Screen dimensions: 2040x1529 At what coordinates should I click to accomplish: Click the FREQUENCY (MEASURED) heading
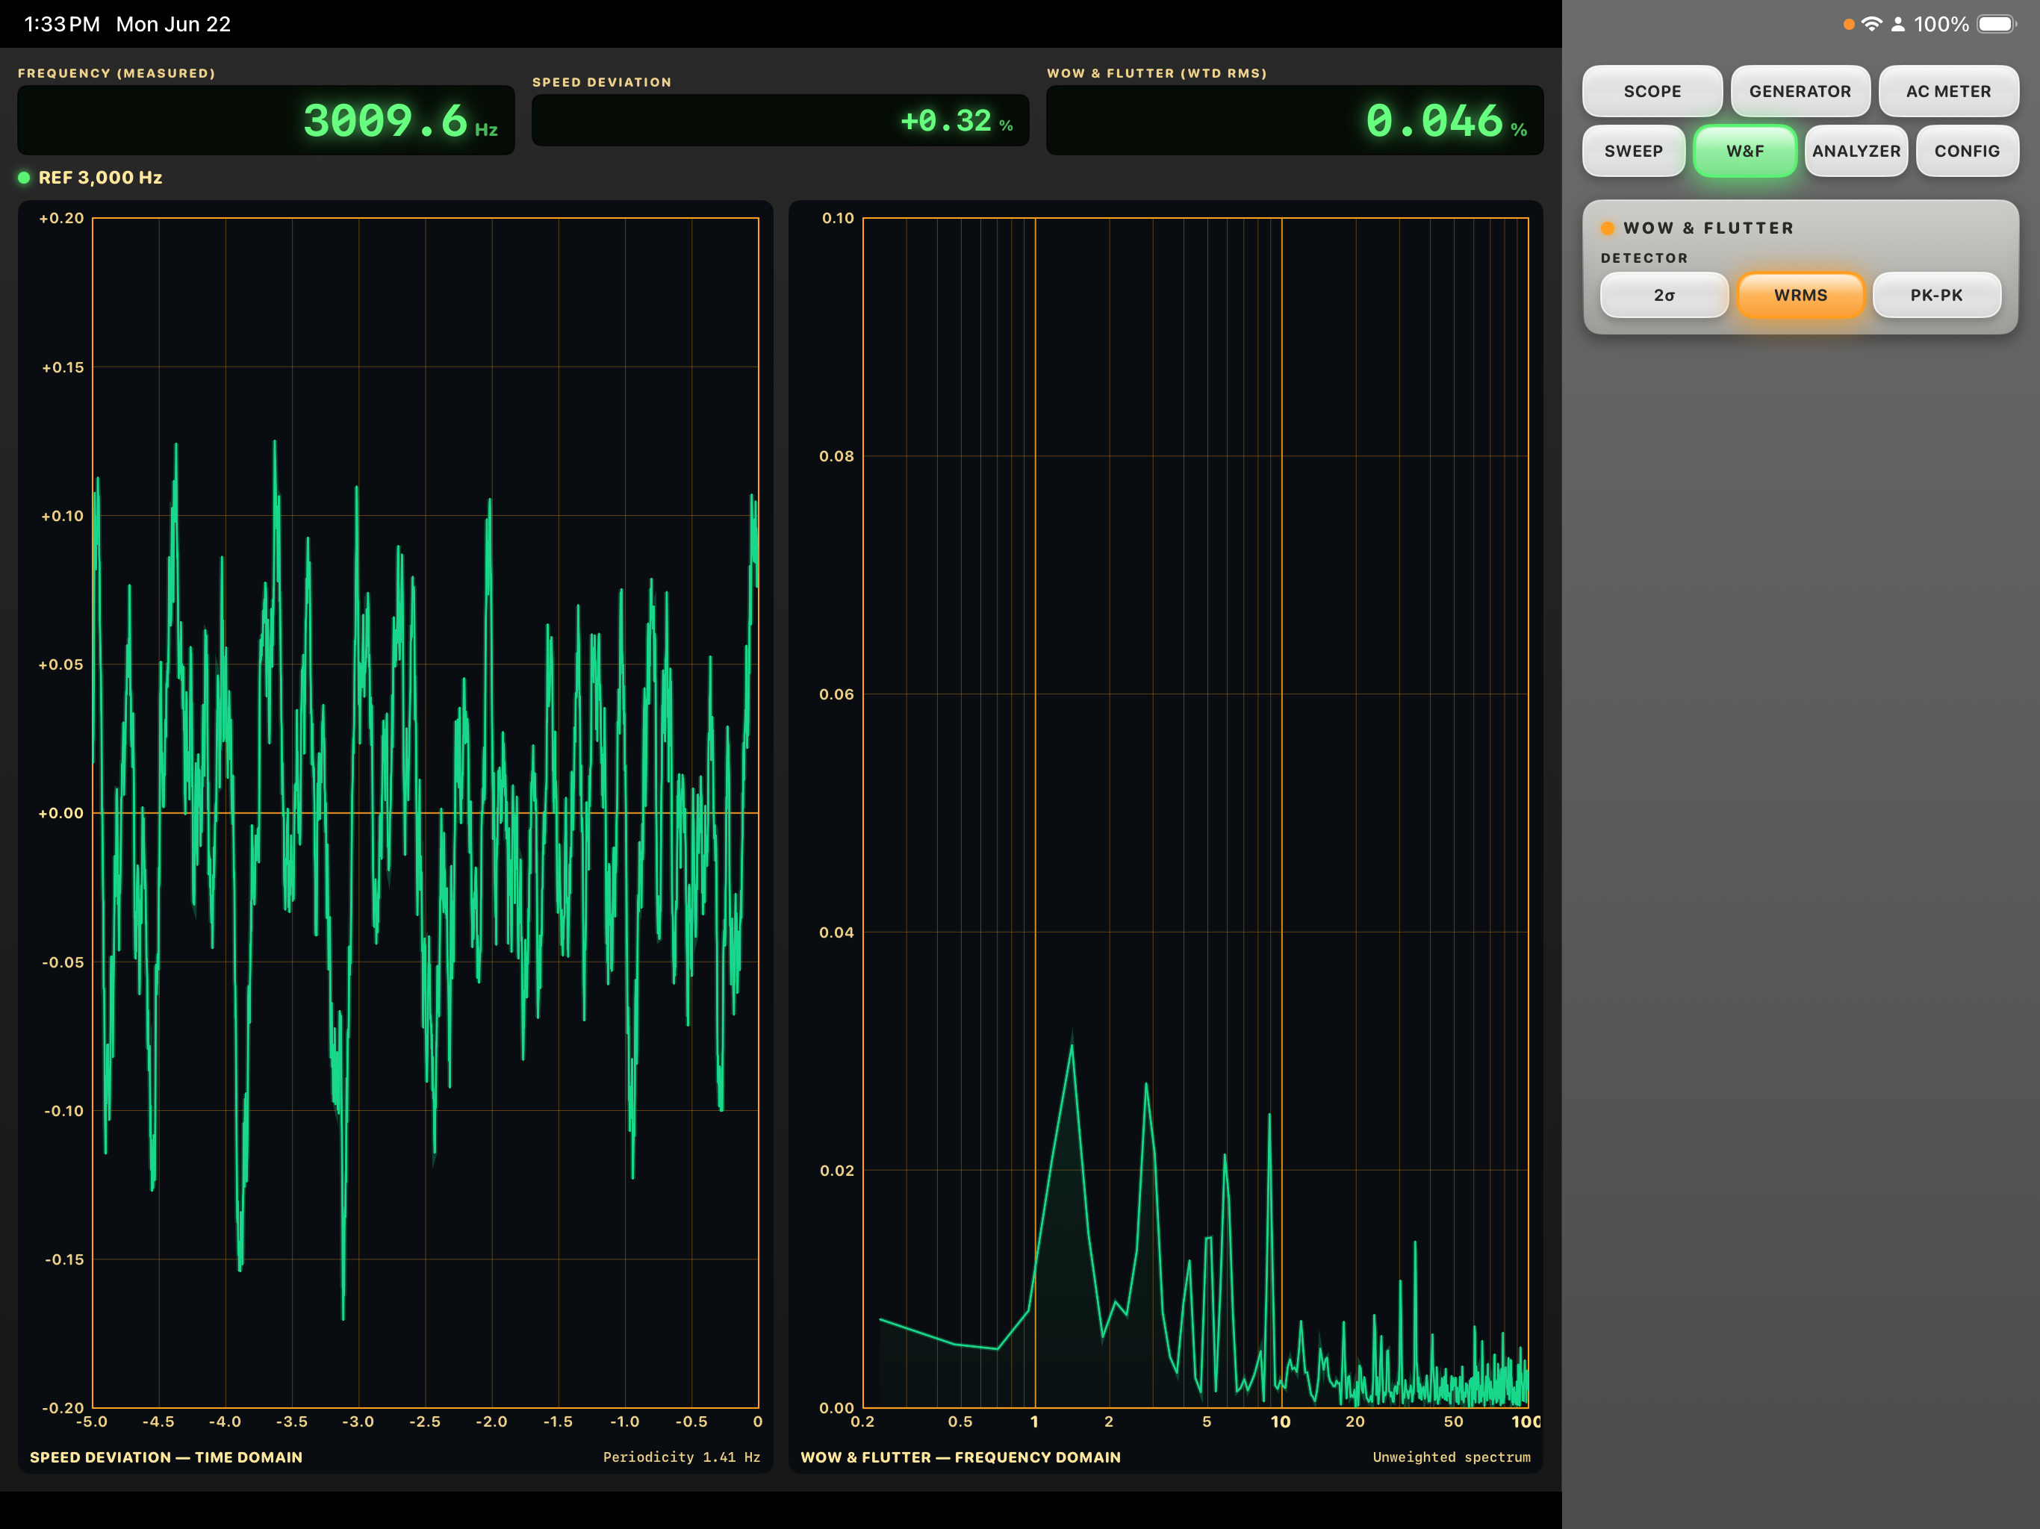pyautogui.click(x=116, y=73)
